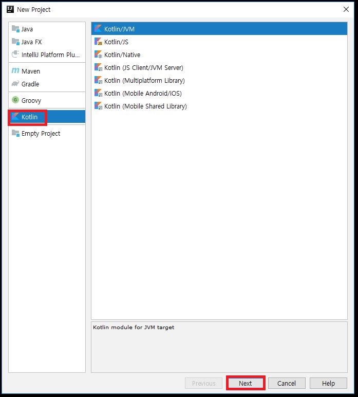Choose IntelliJ Platform Plu... entry

[x=47, y=55]
